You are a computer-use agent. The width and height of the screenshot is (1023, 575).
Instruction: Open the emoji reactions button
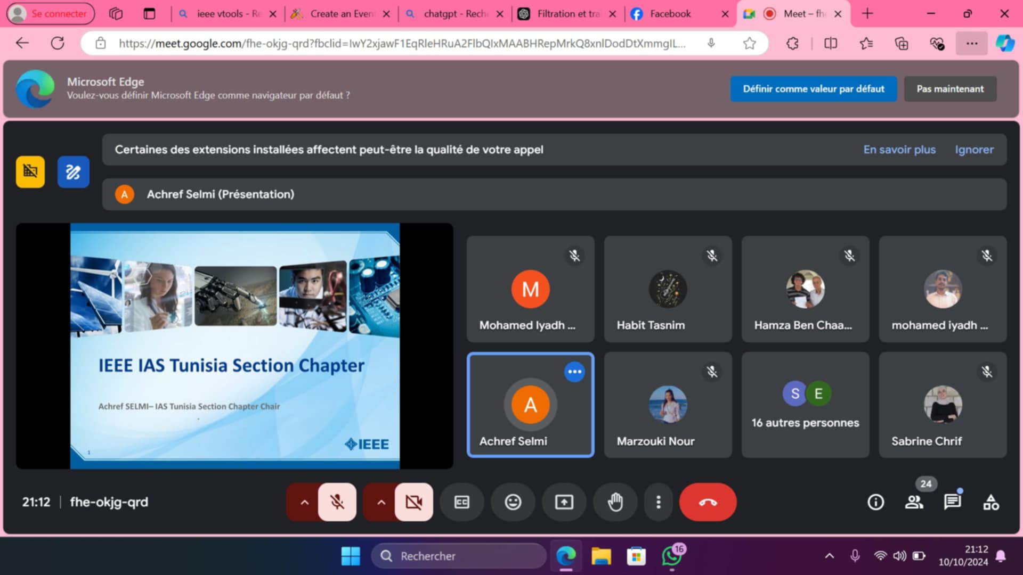click(x=513, y=502)
